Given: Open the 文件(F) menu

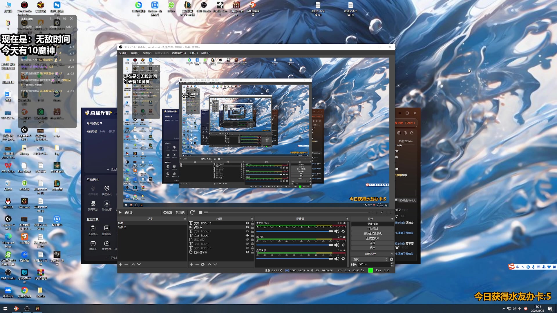Looking at the screenshot, I should [x=123, y=53].
